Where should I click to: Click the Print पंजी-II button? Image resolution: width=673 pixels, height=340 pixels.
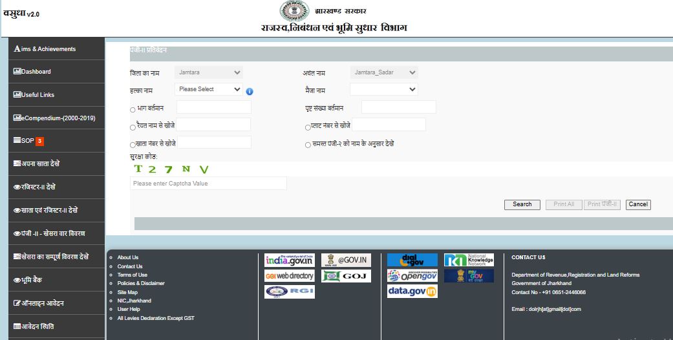pyautogui.click(x=602, y=204)
